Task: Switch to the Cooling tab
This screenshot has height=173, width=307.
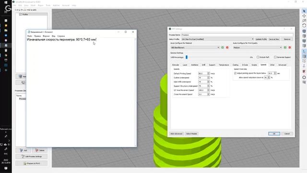Action: pos(236,65)
